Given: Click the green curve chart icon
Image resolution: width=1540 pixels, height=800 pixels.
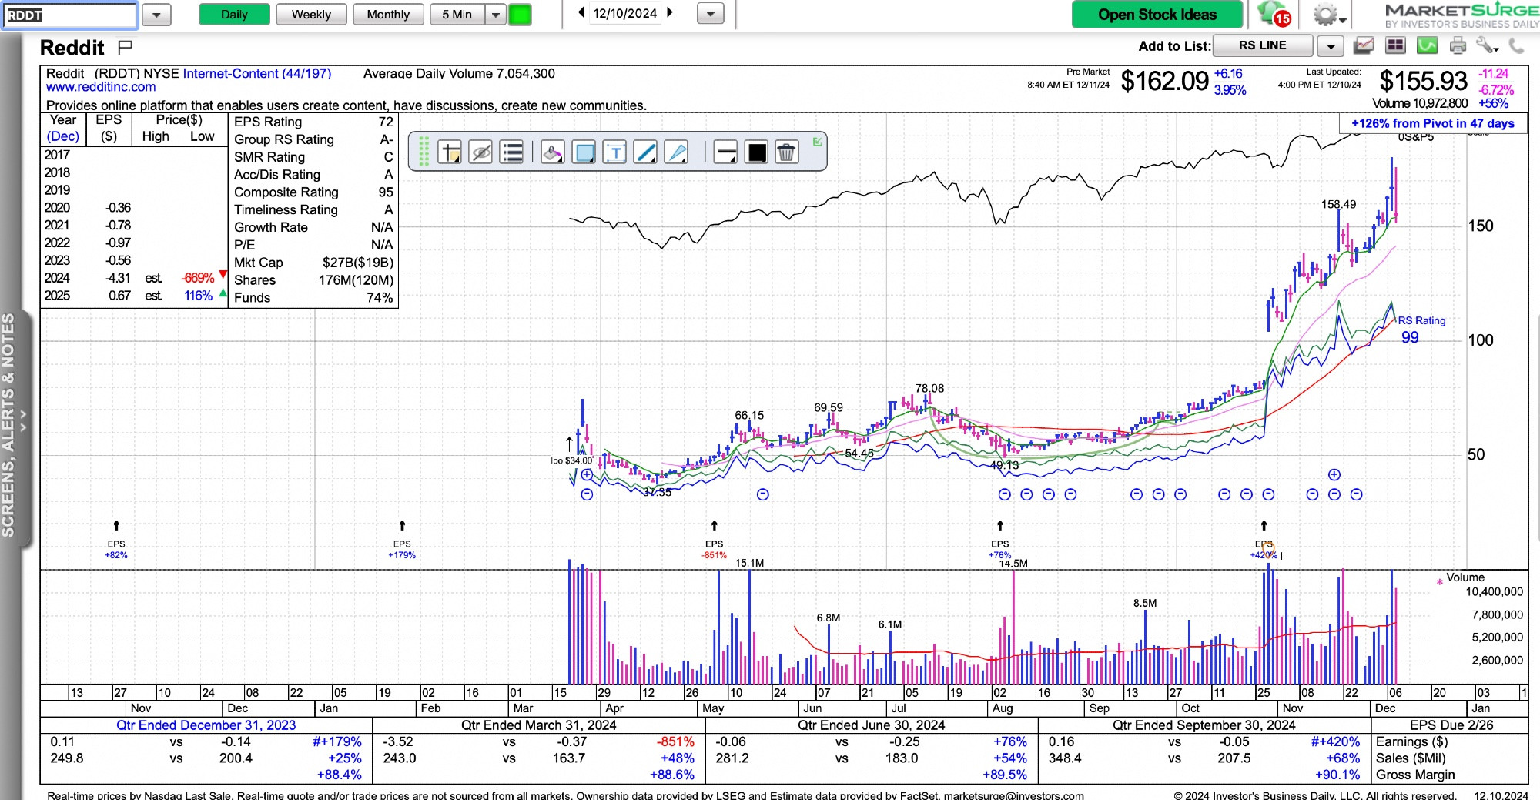Looking at the screenshot, I should (x=1427, y=46).
